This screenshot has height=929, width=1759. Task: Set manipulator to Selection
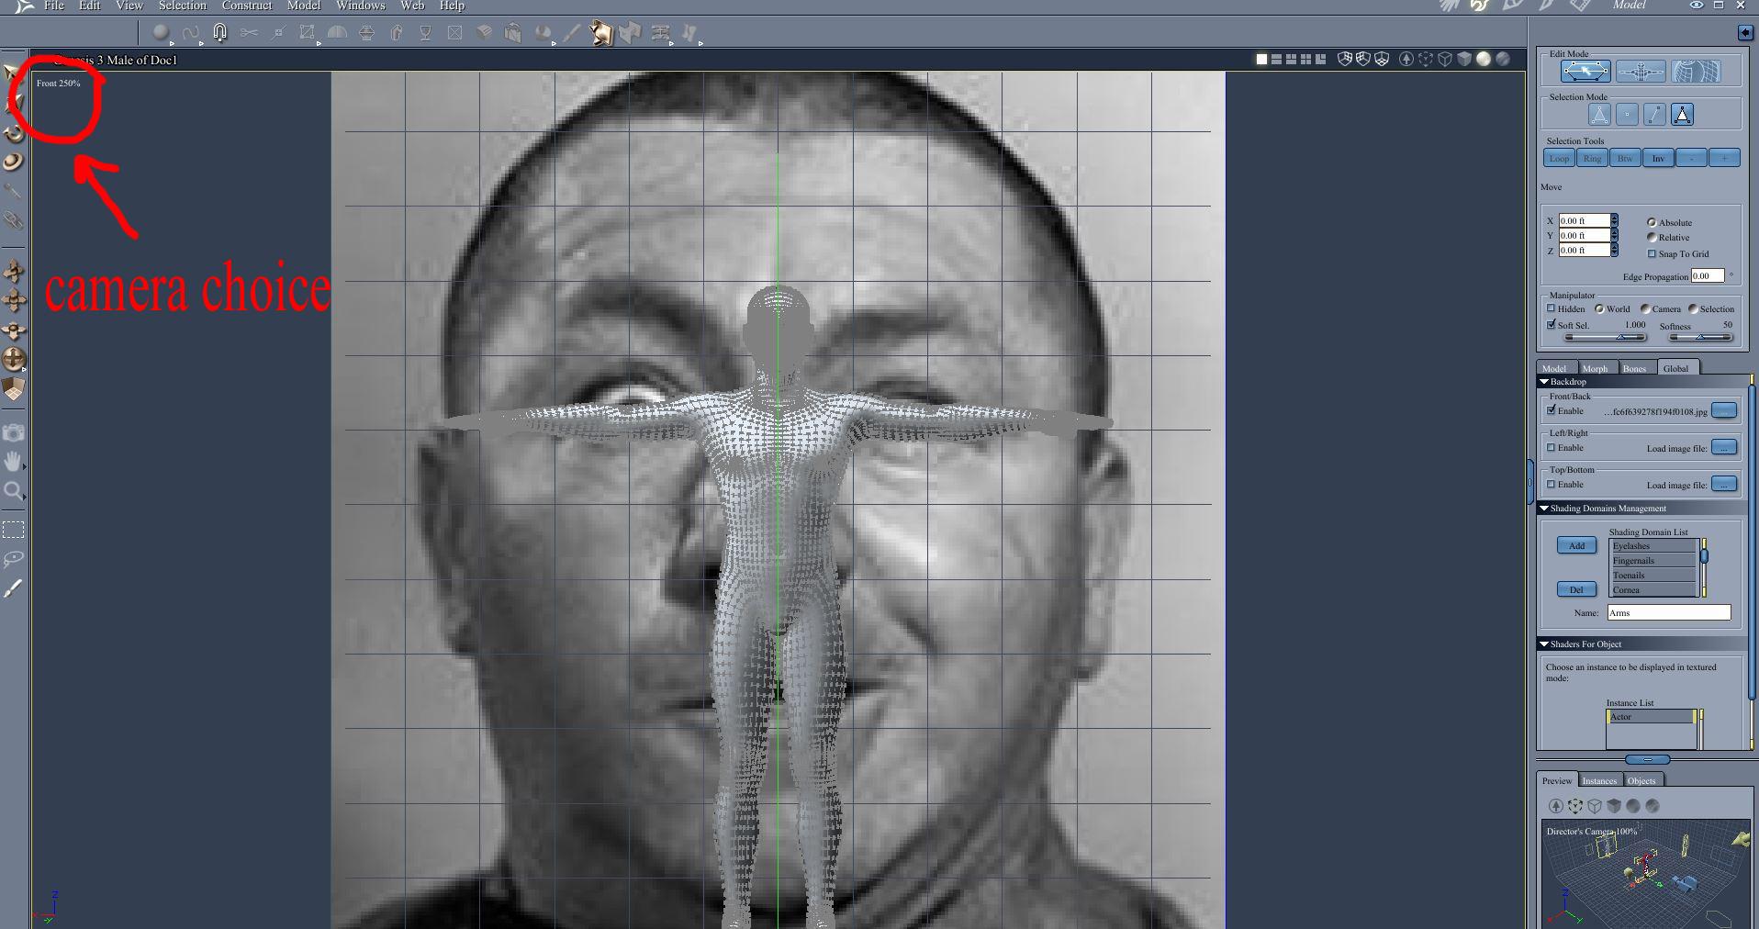(1692, 308)
